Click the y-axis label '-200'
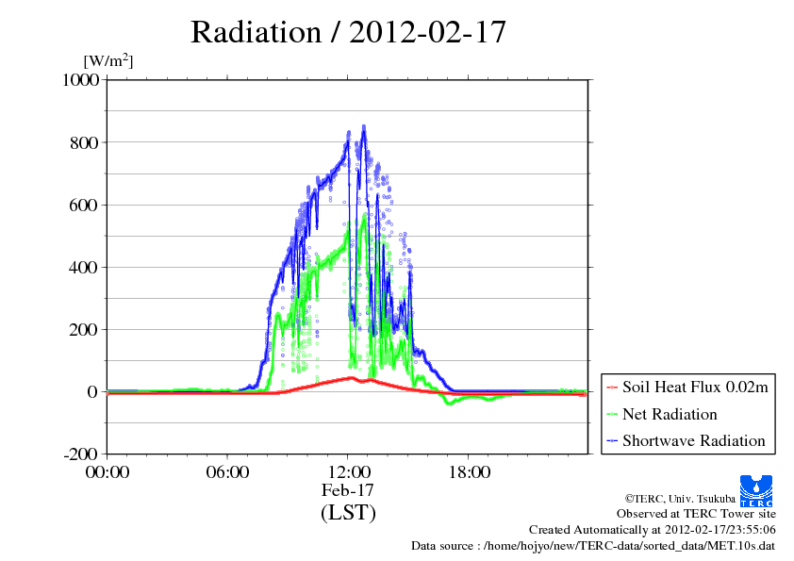This screenshot has width=794, height=561. point(81,454)
